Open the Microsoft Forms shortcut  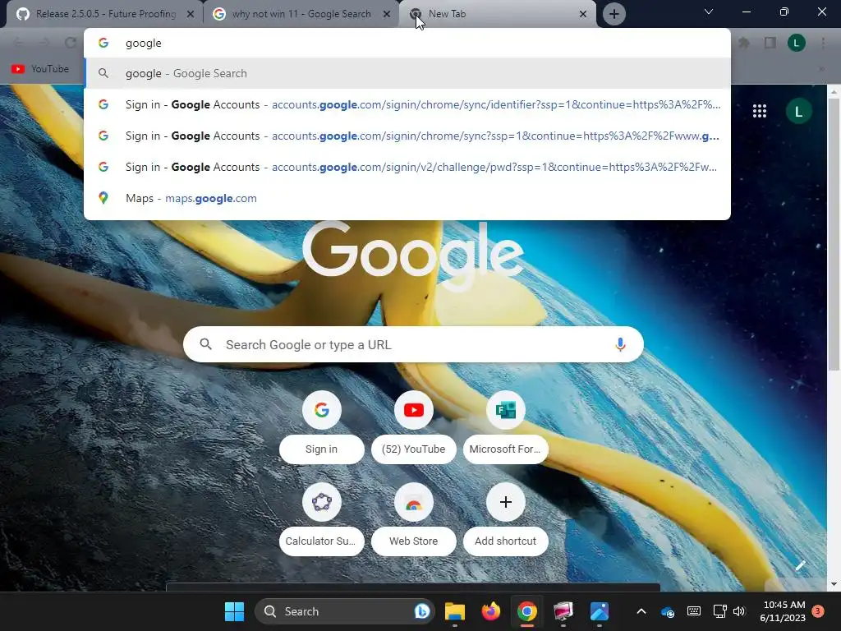pos(505,427)
